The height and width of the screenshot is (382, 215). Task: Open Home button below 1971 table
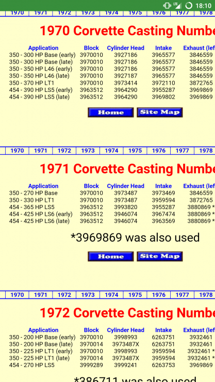coord(111,256)
